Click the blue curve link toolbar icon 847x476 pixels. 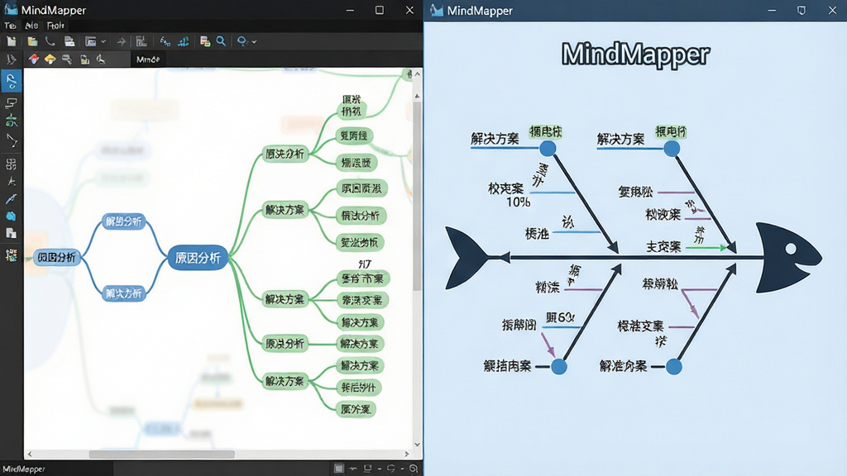point(165,41)
